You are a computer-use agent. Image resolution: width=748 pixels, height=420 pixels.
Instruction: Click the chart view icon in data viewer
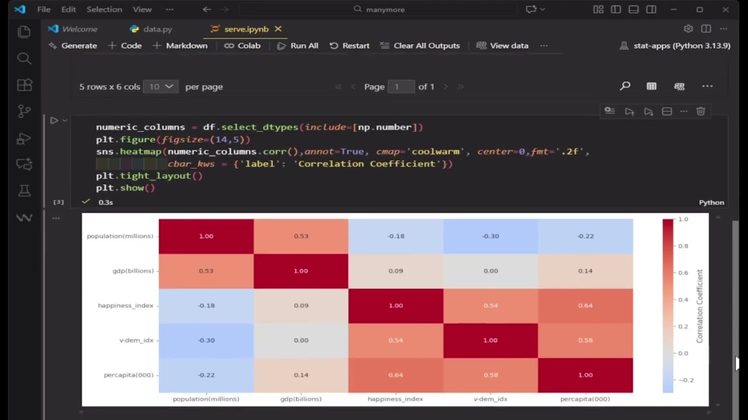(x=679, y=86)
